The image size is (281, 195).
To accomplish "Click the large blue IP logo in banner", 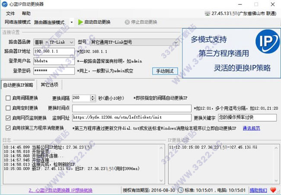I will (267, 42).
